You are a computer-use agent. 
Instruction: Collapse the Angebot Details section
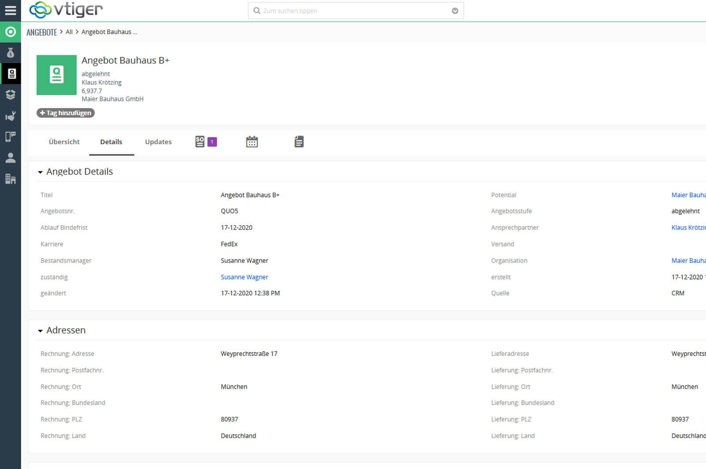[x=40, y=172]
